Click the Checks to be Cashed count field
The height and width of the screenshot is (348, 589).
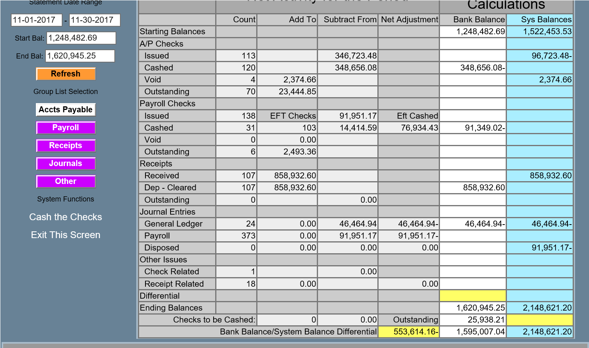pos(287,320)
